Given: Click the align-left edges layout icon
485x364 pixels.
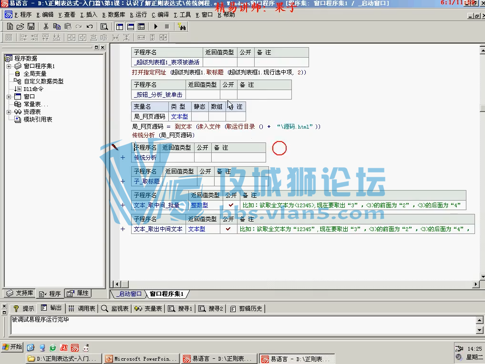Looking at the screenshot, I should [x=23, y=38].
